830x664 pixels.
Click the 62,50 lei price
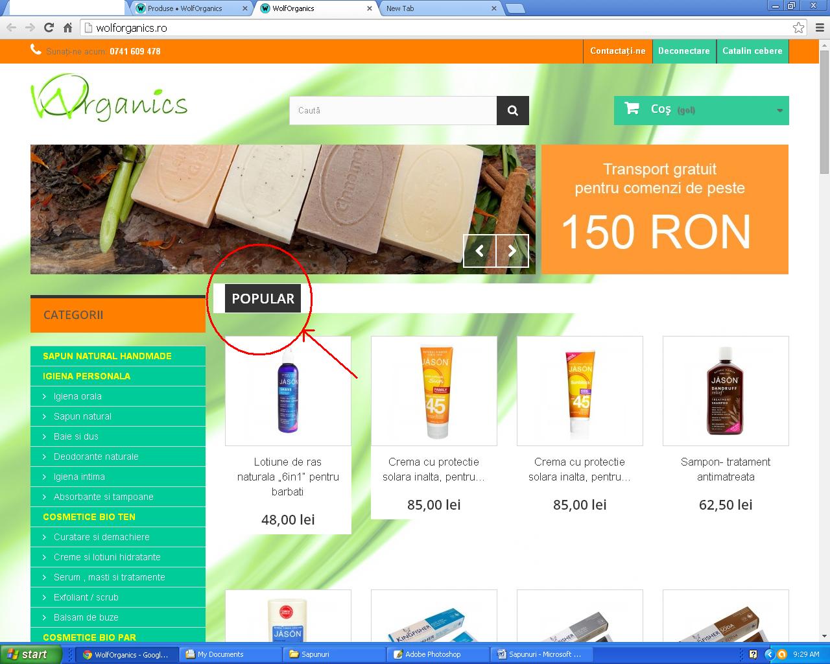[726, 504]
